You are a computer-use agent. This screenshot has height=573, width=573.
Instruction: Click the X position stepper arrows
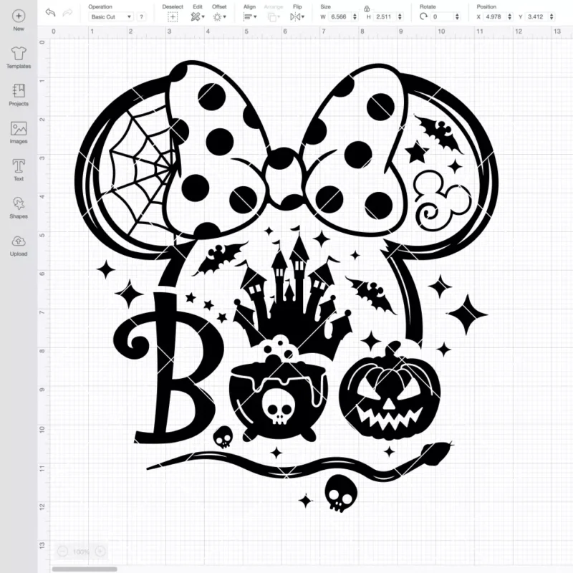[510, 16]
